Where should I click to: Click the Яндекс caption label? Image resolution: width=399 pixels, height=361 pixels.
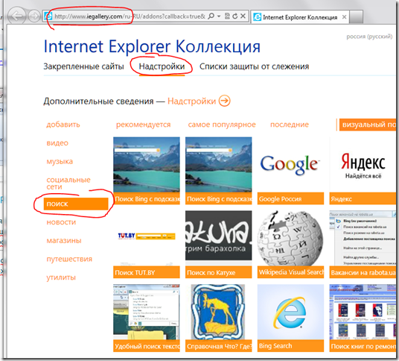point(363,198)
